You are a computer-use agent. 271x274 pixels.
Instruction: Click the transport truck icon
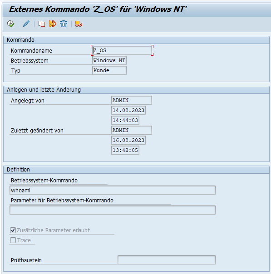(79, 24)
